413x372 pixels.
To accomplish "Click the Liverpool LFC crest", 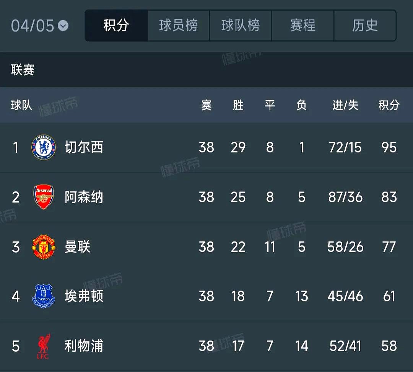I will click(x=44, y=346).
